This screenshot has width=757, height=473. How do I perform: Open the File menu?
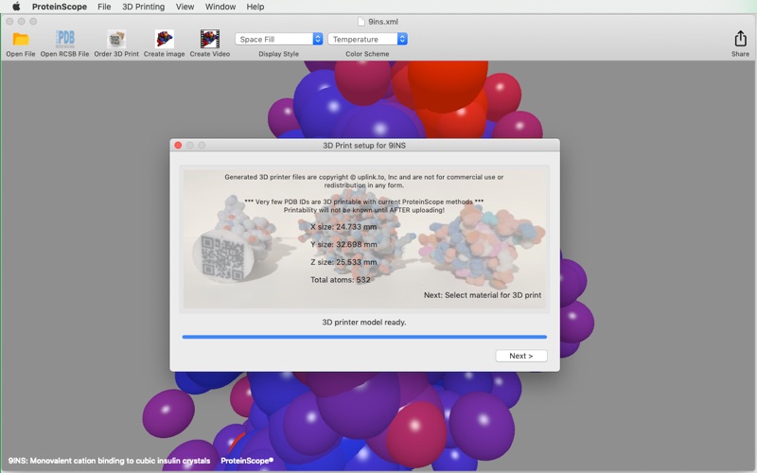(x=104, y=7)
